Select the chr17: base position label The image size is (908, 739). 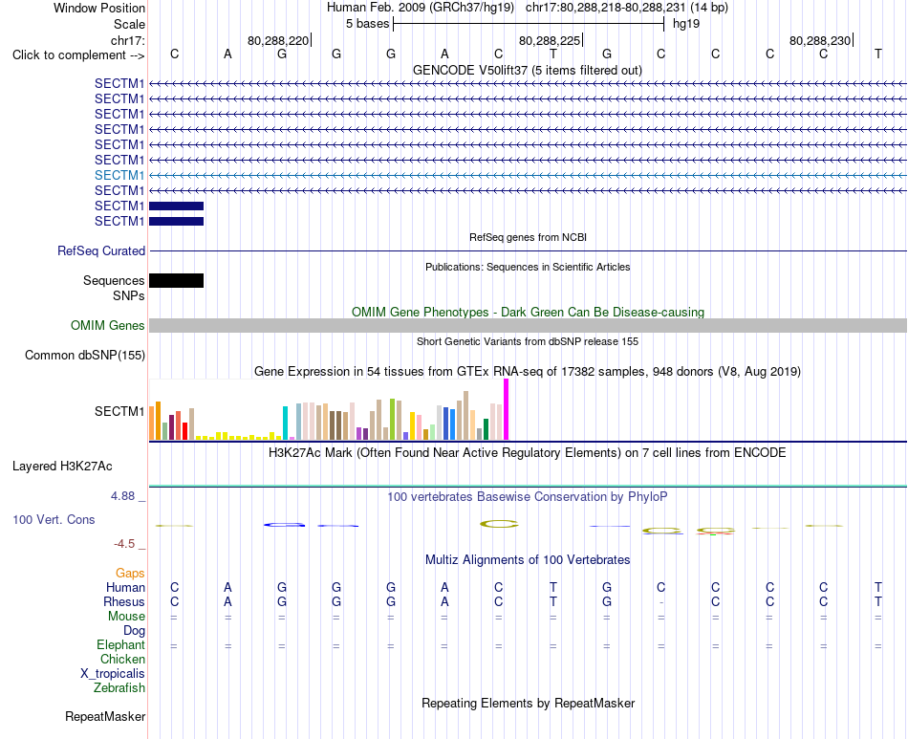tap(127, 40)
